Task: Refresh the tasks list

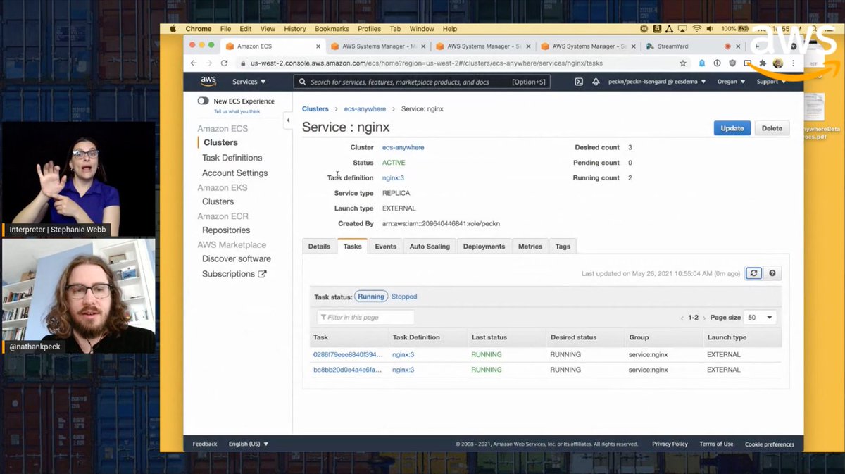Action: tap(753, 273)
